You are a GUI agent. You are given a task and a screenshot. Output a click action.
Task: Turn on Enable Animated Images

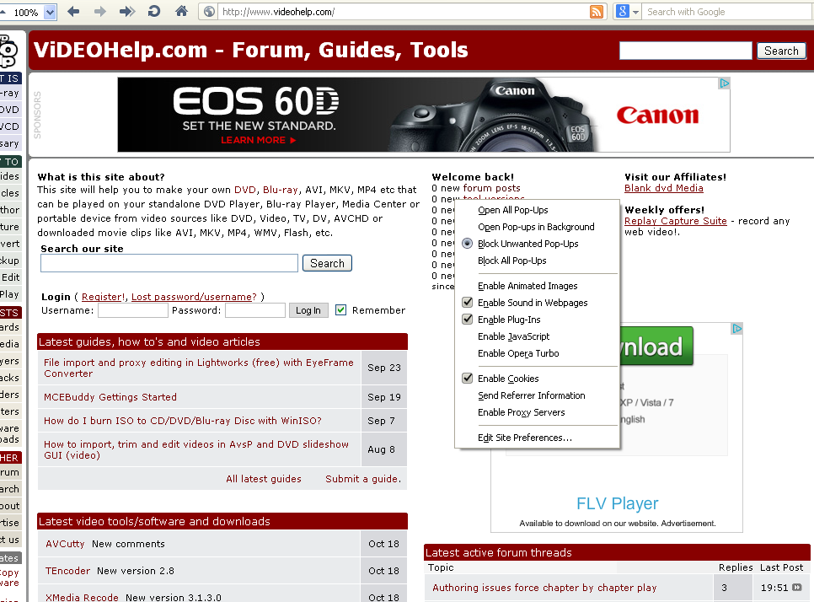(527, 286)
